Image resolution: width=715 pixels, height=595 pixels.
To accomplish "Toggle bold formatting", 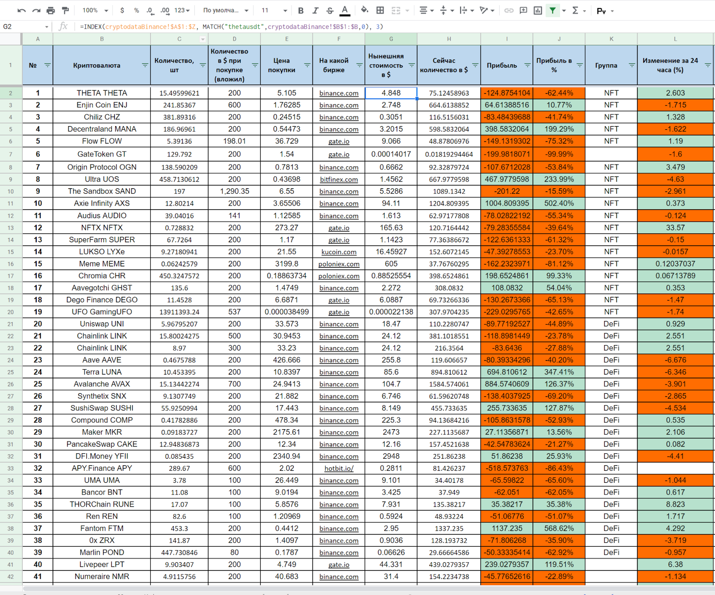I will click(301, 10).
